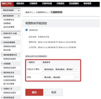101x99 pixels.
Task: Open 招商规则及报名 under 天猫男人节
Action: pos(9,93)
